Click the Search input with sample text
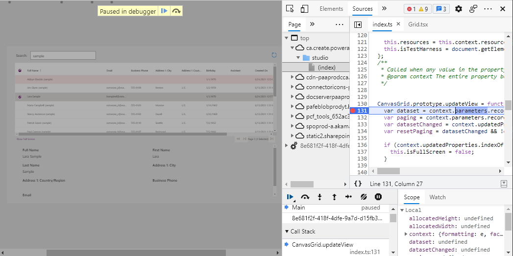513x256 pixels. click(63, 56)
